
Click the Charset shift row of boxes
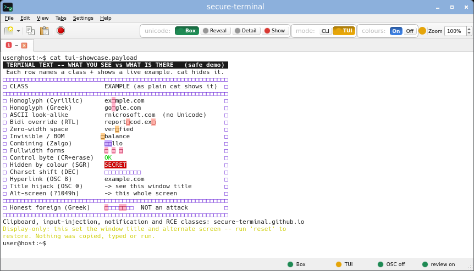click(x=123, y=172)
